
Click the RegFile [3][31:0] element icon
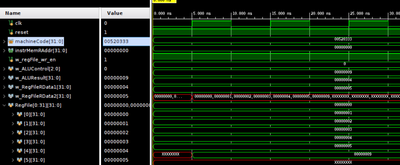[20, 142]
